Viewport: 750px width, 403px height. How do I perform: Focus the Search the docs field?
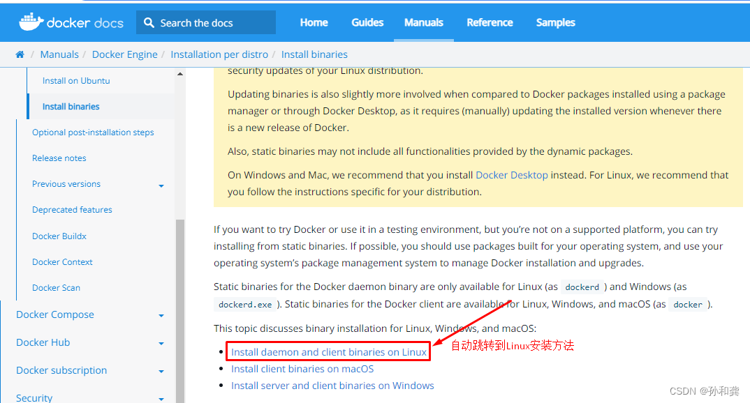[206, 22]
